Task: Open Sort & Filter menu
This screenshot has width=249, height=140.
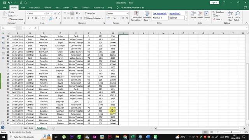Action: click(230, 16)
